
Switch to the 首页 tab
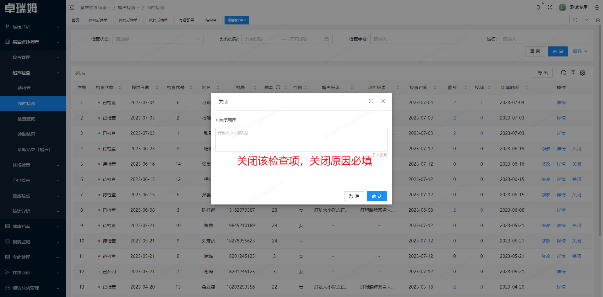point(75,20)
